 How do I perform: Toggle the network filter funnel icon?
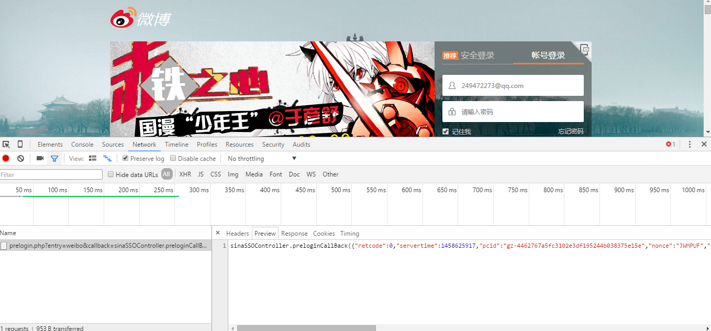point(54,159)
